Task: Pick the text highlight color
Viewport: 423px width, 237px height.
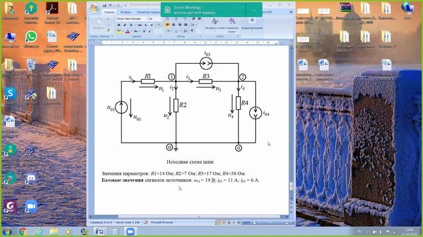Action: click(119, 31)
